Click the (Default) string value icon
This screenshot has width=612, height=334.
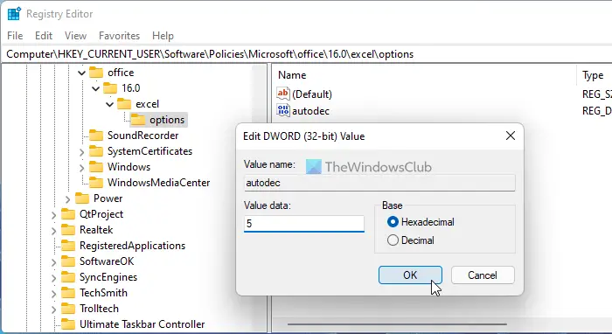tap(283, 94)
